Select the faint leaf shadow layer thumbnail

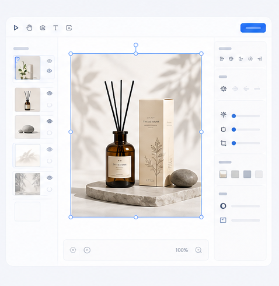(x=27, y=156)
